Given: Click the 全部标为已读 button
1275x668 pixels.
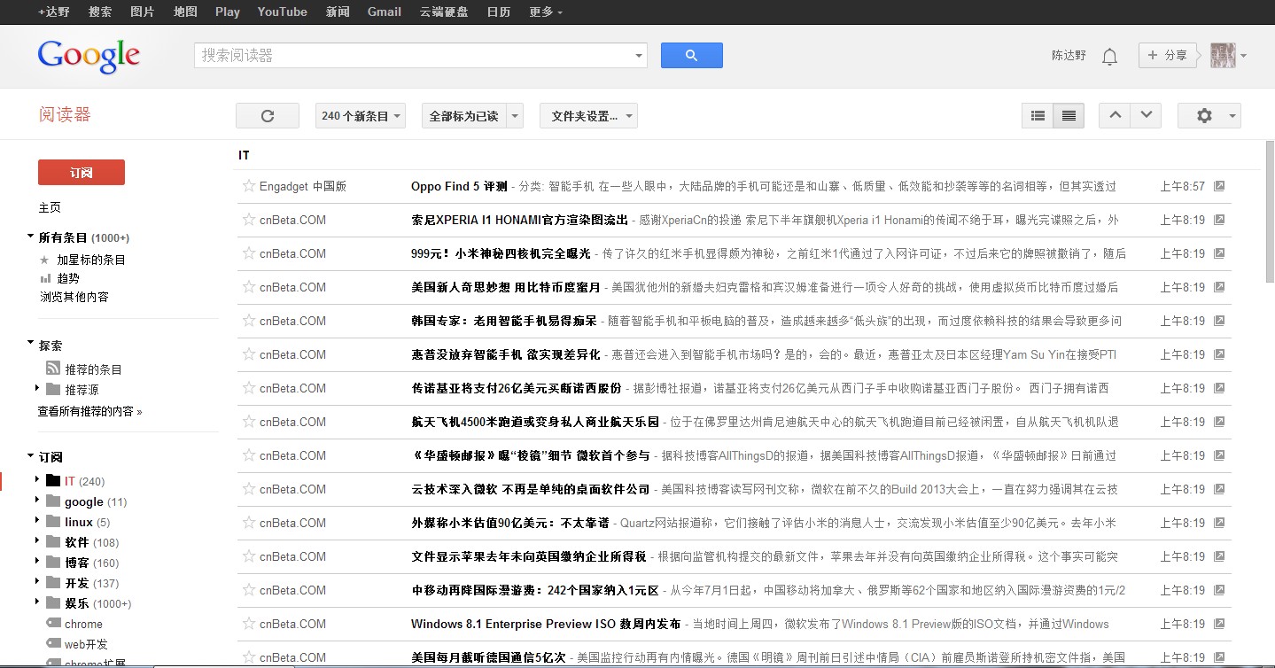Looking at the screenshot, I should tap(463, 116).
